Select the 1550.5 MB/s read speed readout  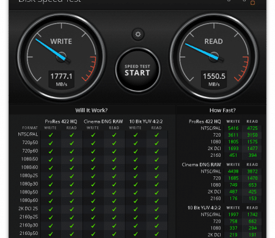point(214,79)
